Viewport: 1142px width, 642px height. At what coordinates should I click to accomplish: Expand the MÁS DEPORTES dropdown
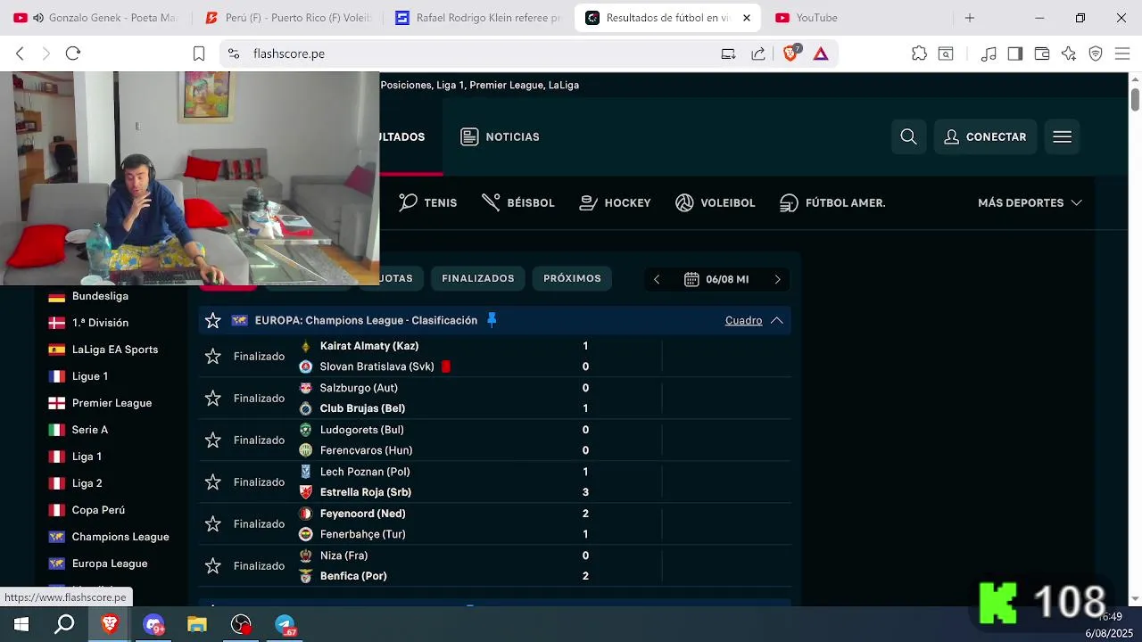point(1030,202)
